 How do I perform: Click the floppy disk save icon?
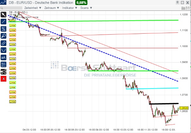pos(188,8)
